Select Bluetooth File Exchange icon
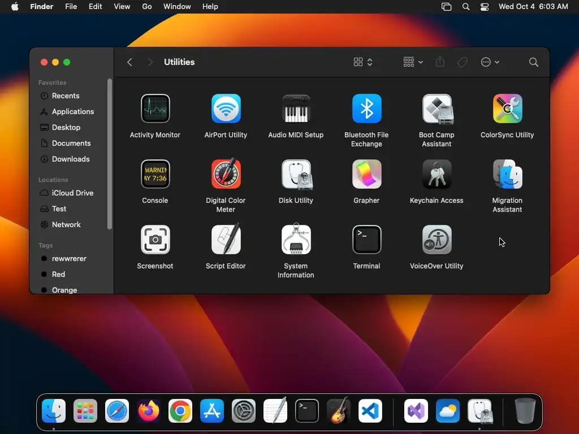 coord(366,108)
